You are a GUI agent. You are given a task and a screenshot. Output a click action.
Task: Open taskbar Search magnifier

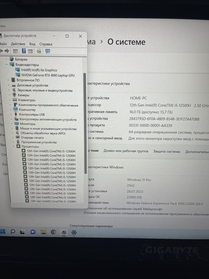(x=13, y=232)
